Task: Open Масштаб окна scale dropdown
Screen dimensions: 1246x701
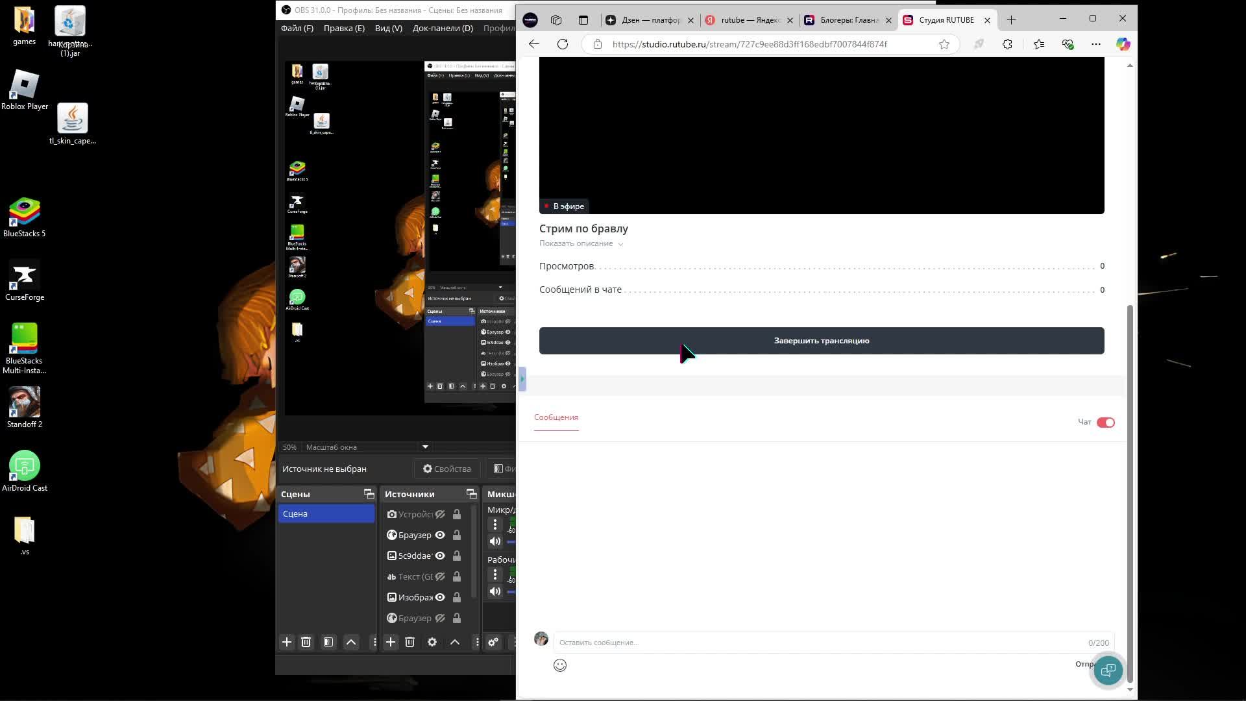Action: click(x=425, y=447)
